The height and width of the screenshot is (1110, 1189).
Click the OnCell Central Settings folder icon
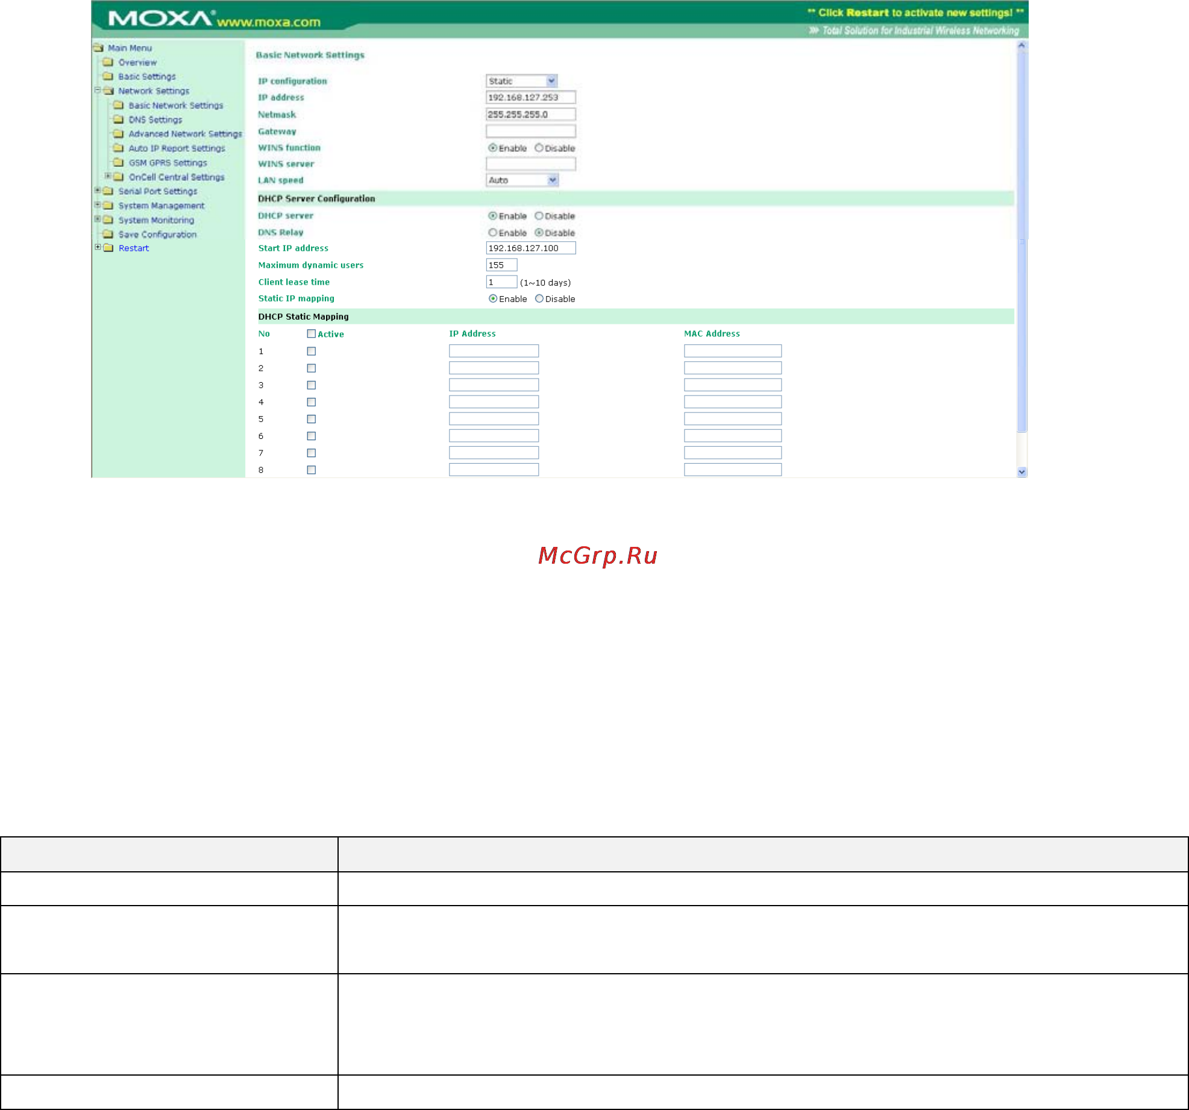[x=119, y=177]
